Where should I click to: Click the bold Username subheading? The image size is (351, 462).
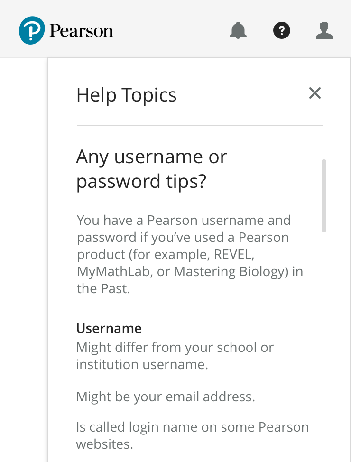coord(109,328)
